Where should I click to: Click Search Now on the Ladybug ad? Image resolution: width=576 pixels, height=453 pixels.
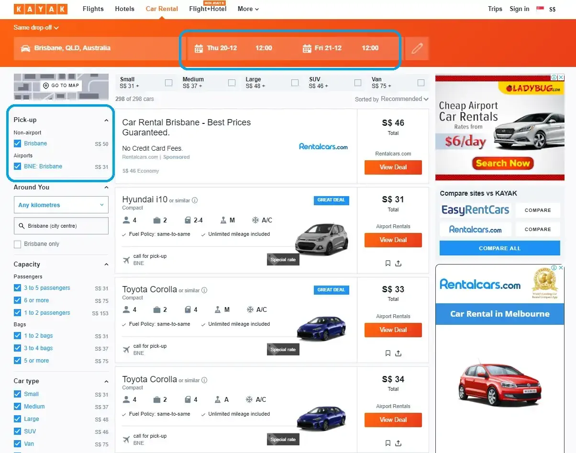point(503,164)
